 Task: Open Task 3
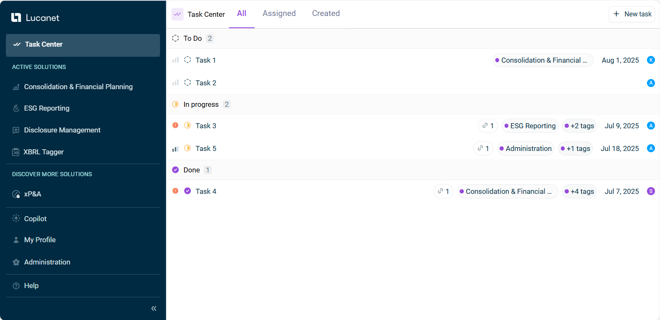click(x=206, y=126)
